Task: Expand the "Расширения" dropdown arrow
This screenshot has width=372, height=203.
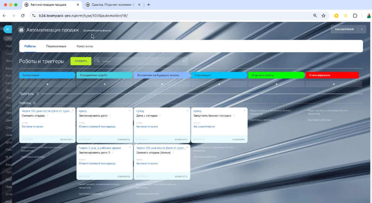Action: tap(362, 29)
